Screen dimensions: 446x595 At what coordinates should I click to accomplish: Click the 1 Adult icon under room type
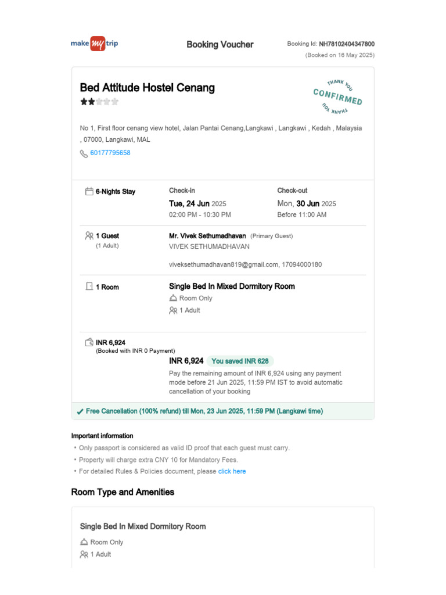pyautogui.click(x=173, y=310)
